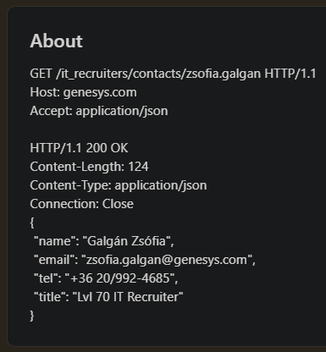Click the Lvl 70 IT Recruiter title value
The height and width of the screenshot is (352, 326).
pyautogui.click(x=128, y=297)
